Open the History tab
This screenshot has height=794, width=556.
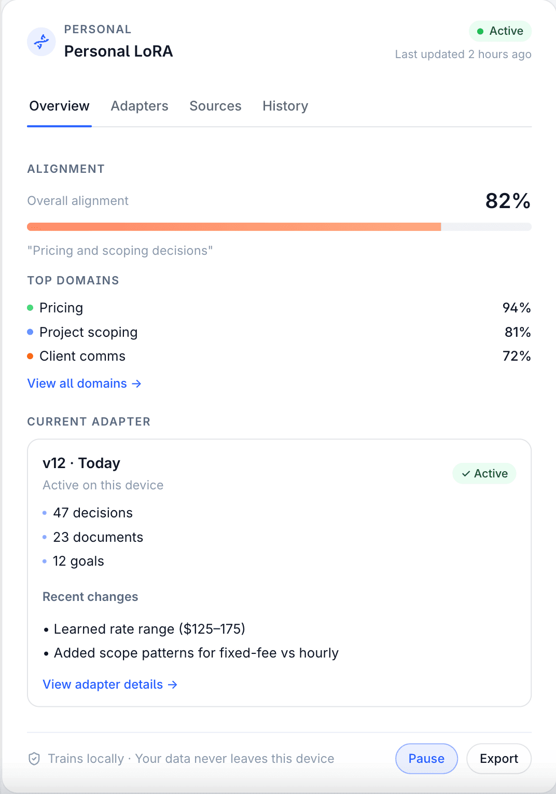tap(285, 106)
